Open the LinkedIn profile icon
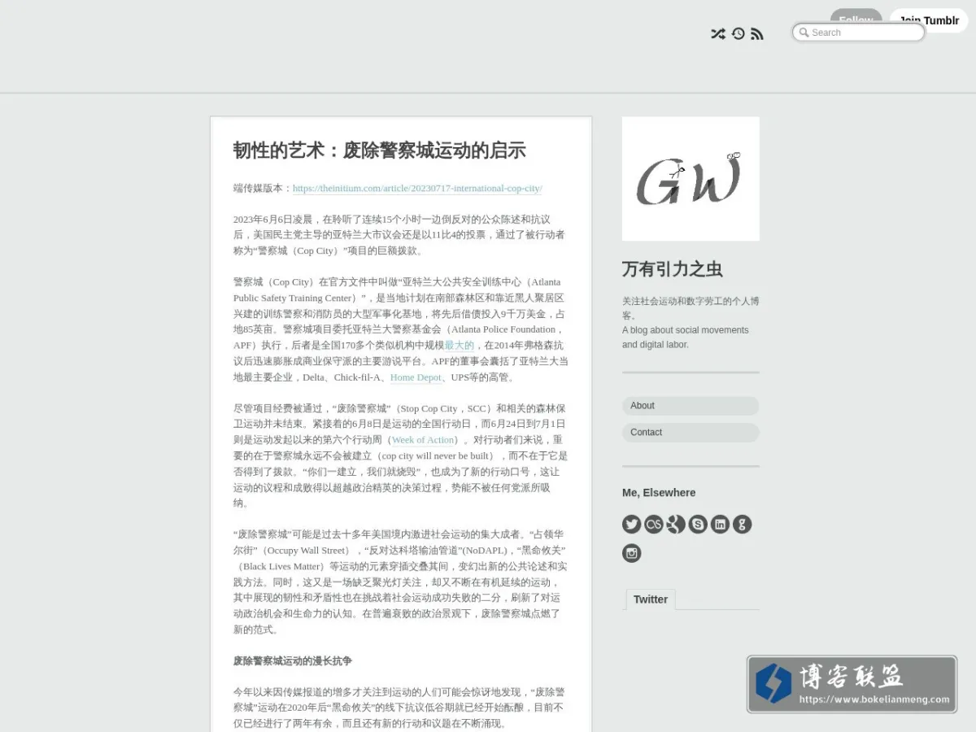Image resolution: width=976 pixels, height=732 pixels. [720, 524]
